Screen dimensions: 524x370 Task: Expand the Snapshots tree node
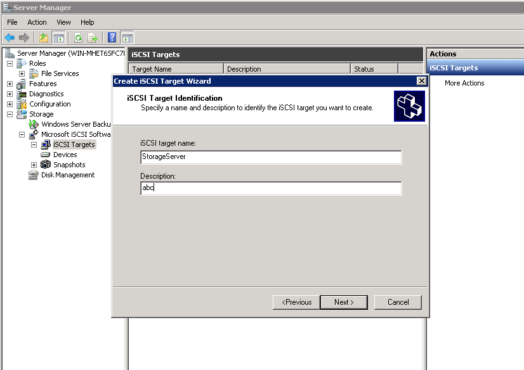34,165
